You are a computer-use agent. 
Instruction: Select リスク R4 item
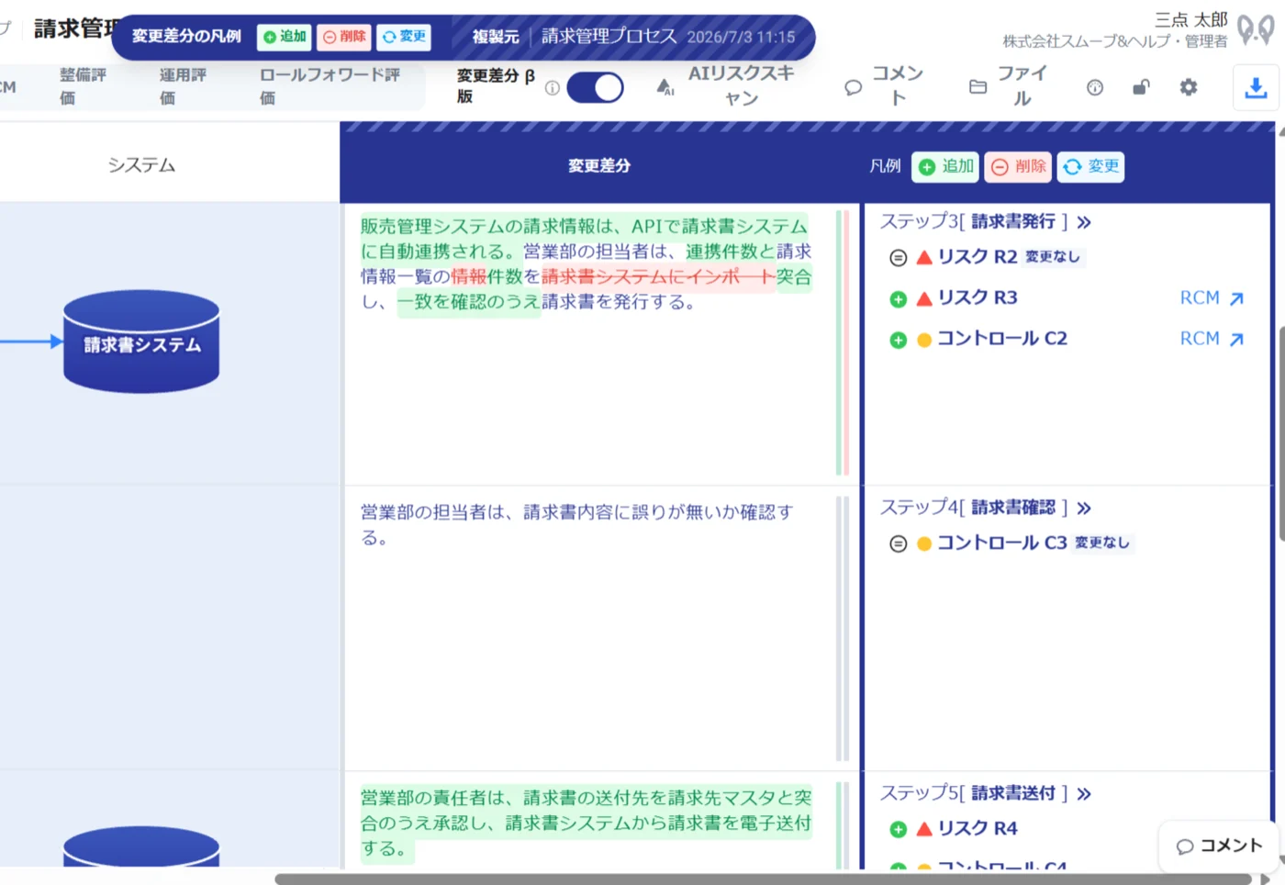978,828
